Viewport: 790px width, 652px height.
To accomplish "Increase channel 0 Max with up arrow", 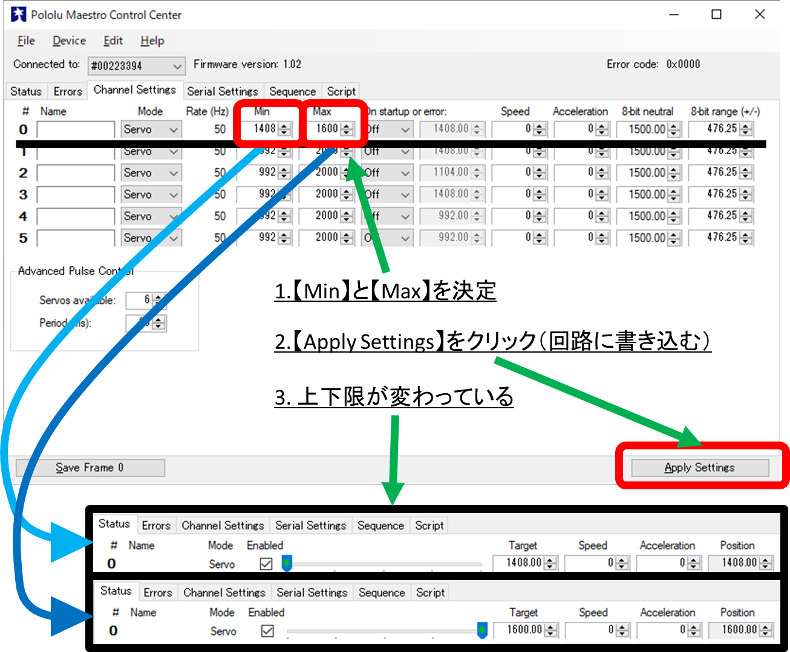I will pos(347,126).
